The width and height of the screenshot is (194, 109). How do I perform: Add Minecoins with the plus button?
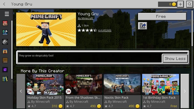pos(180,4)
